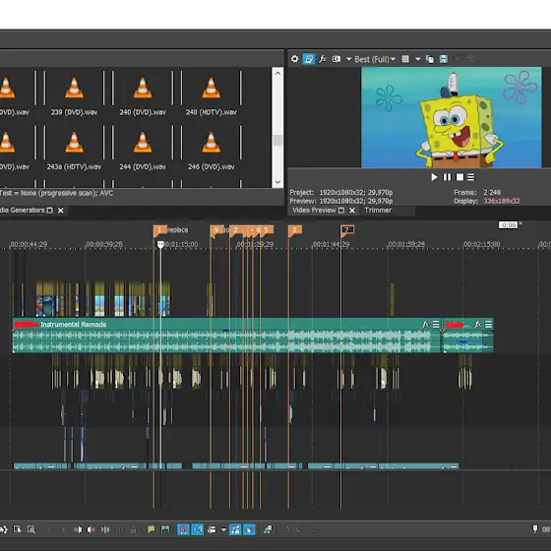Click media bin scroll up arrow
This screenshot has width=551, height=551.
(277, 73)
